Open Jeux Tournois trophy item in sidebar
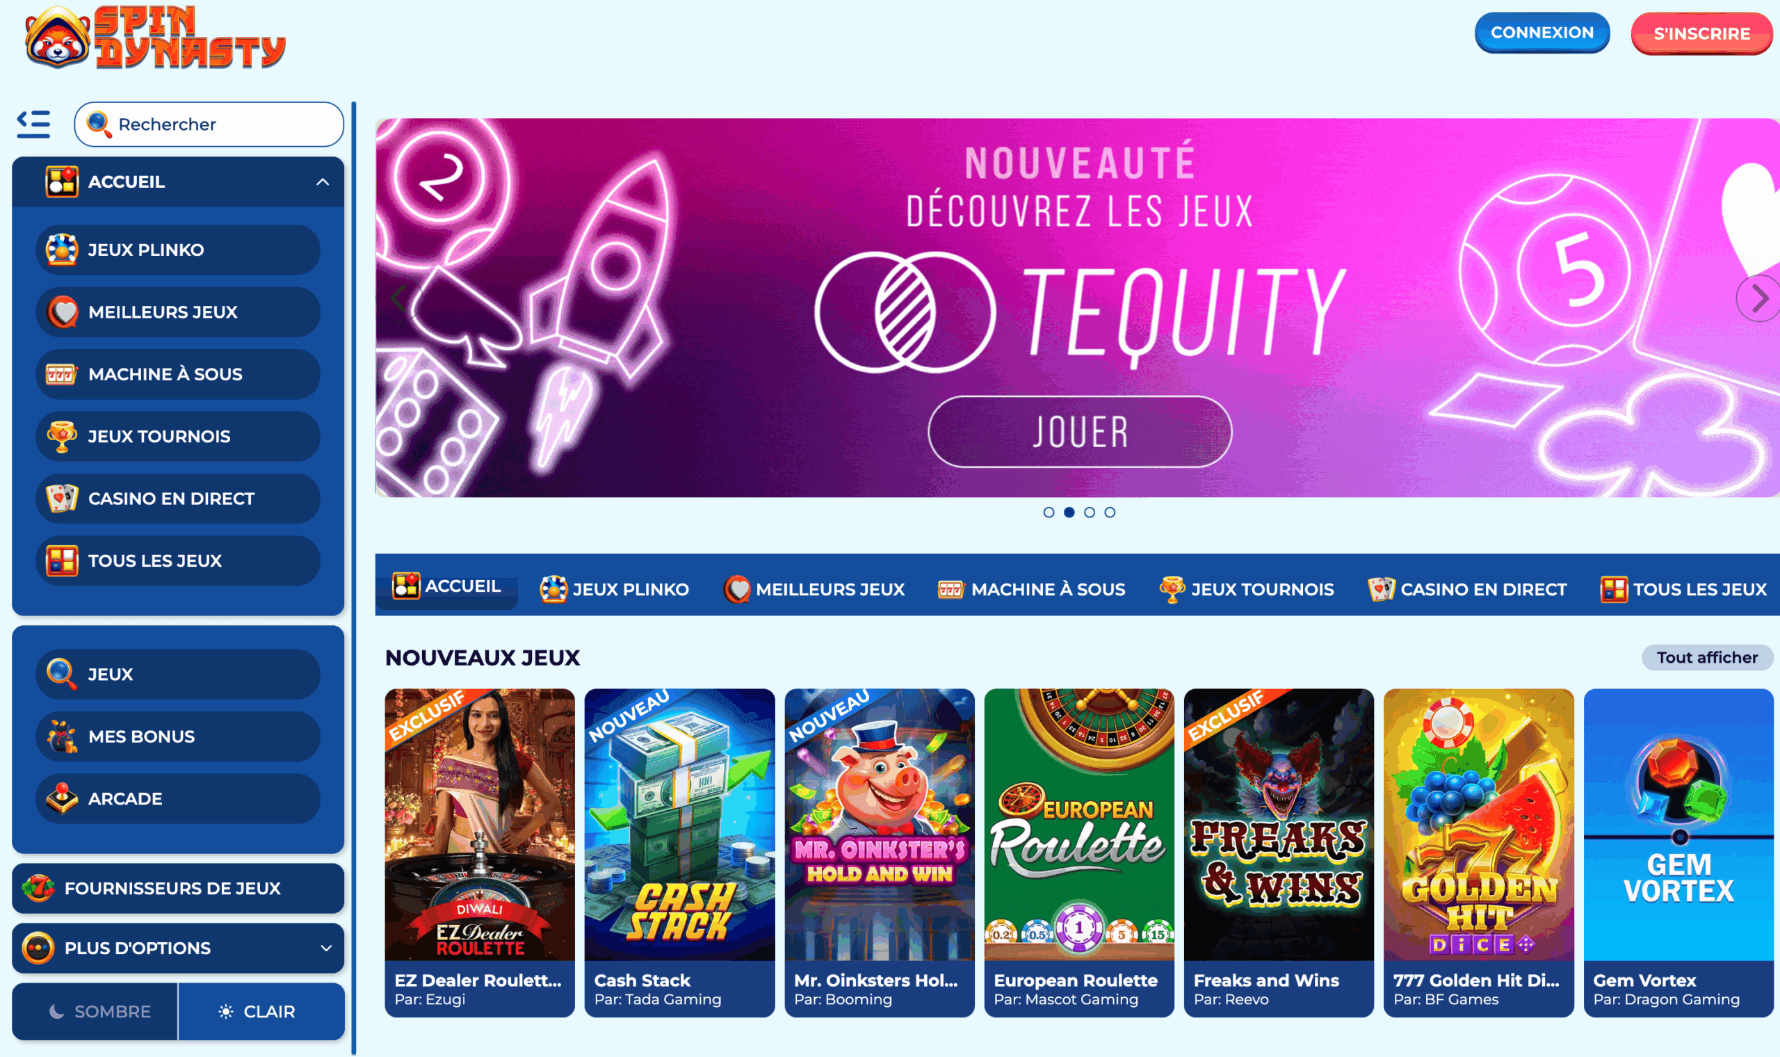 click(x=178, y=437)
